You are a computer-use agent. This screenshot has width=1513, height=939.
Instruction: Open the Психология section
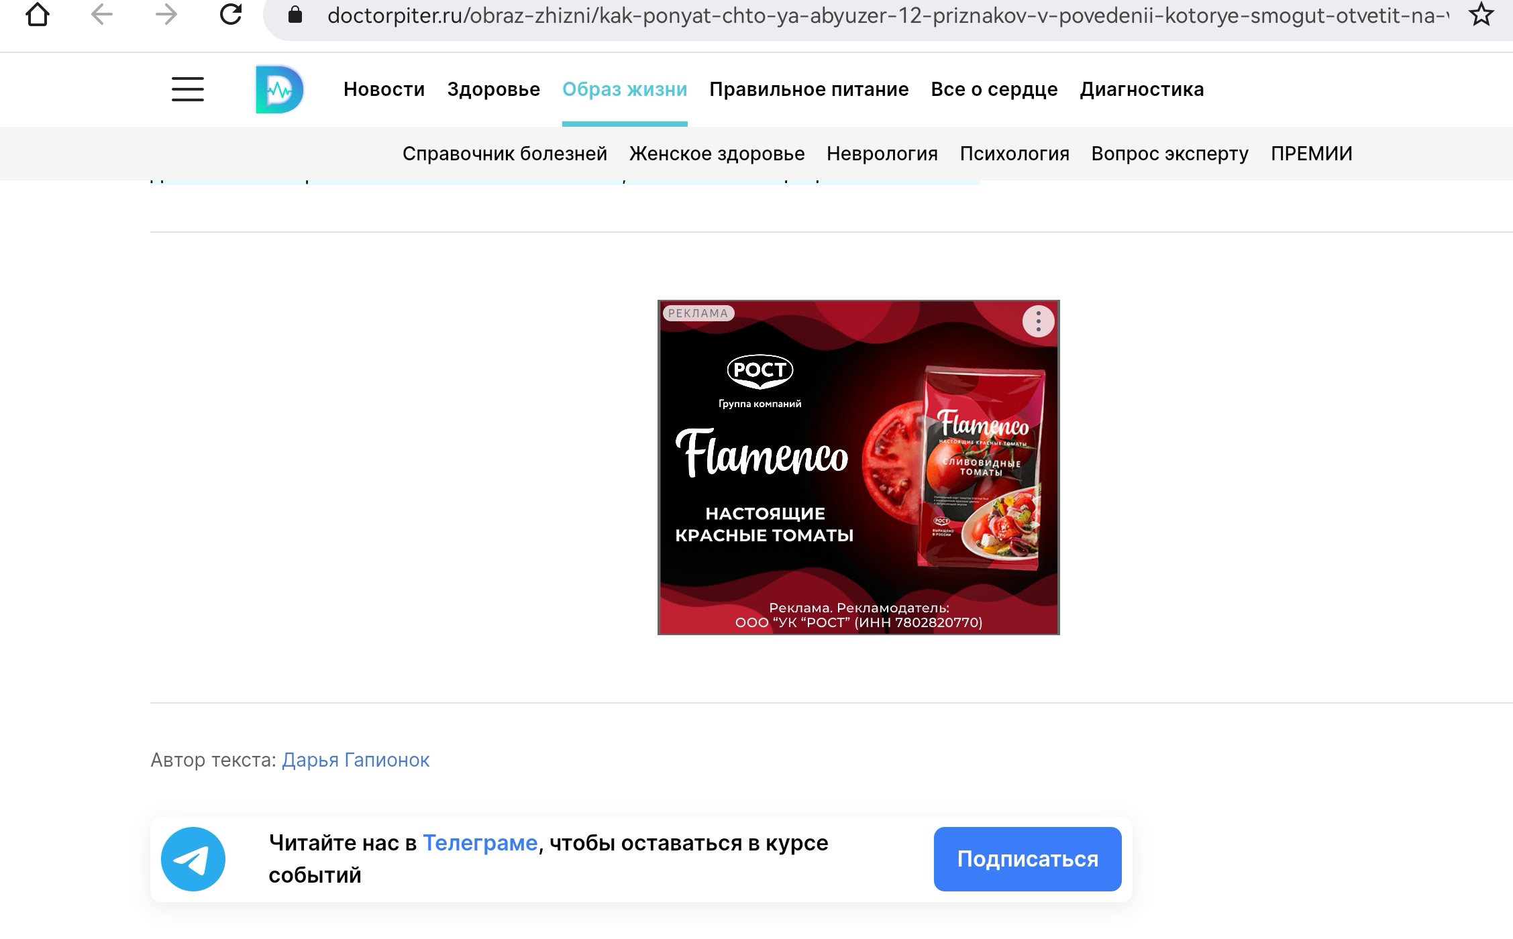(1014, 154)
